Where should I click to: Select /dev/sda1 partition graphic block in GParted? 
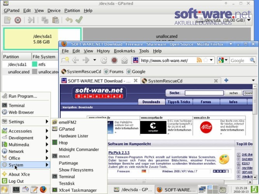[42, 39]
